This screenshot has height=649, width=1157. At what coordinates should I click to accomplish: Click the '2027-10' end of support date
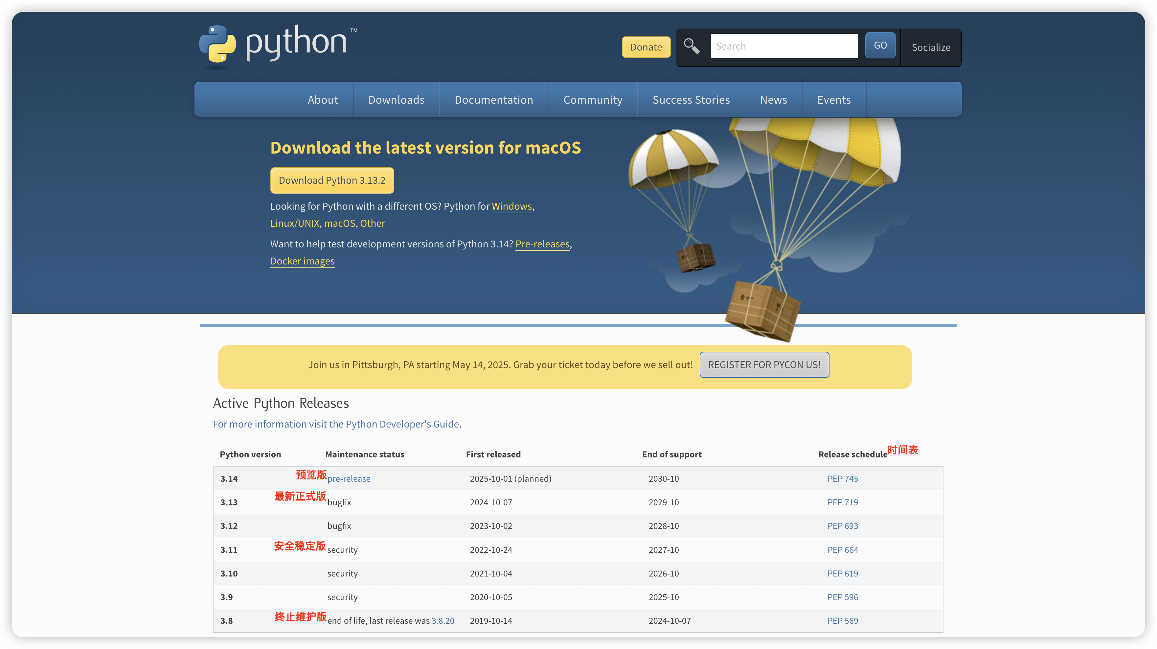tap(663, 550)
